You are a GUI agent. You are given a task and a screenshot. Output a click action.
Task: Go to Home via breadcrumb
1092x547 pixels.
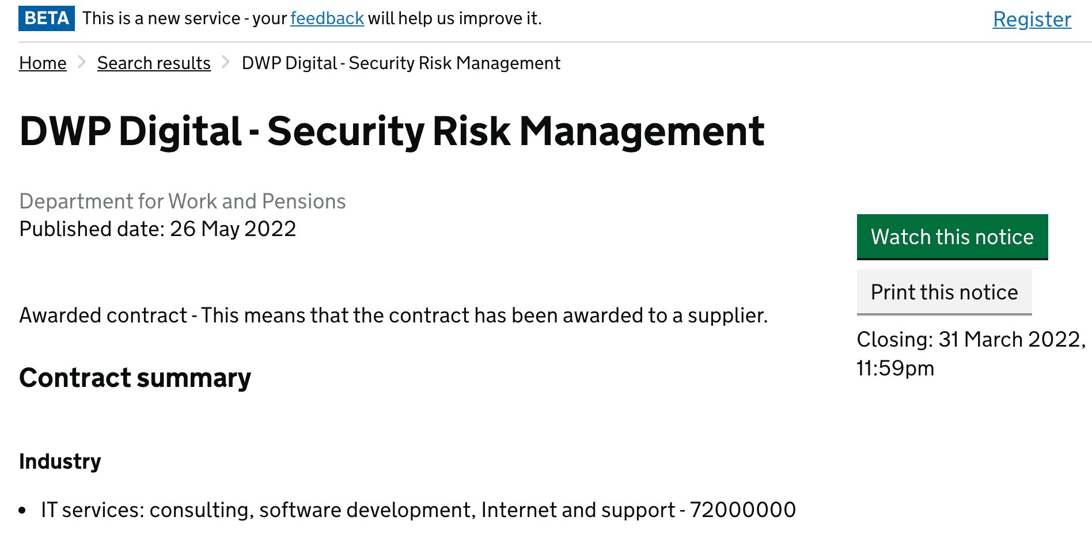[x=43, y=63]
